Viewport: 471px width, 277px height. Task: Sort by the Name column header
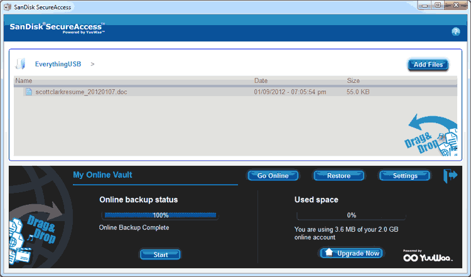tap(24, 80)
